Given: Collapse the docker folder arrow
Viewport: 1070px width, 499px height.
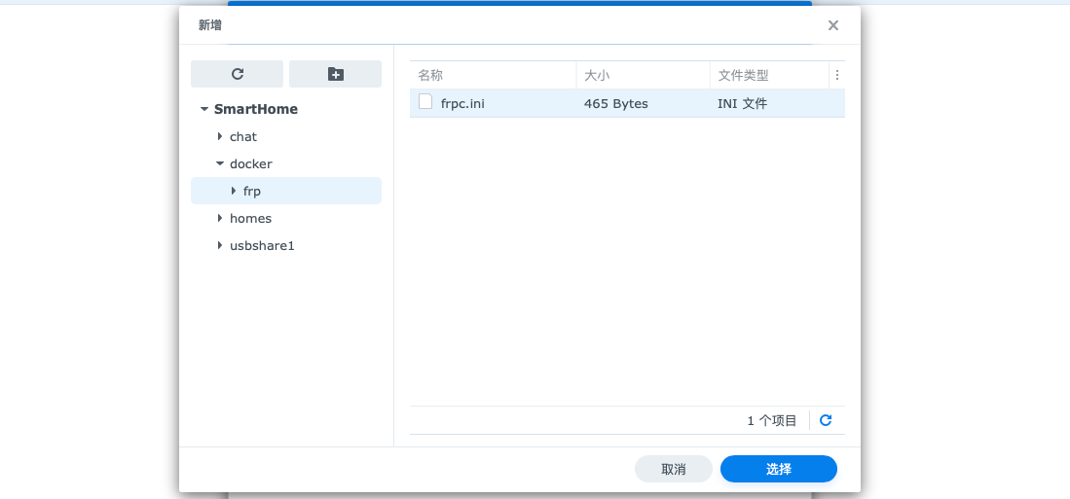Looking at the screenshot, I should coord(220,163).
